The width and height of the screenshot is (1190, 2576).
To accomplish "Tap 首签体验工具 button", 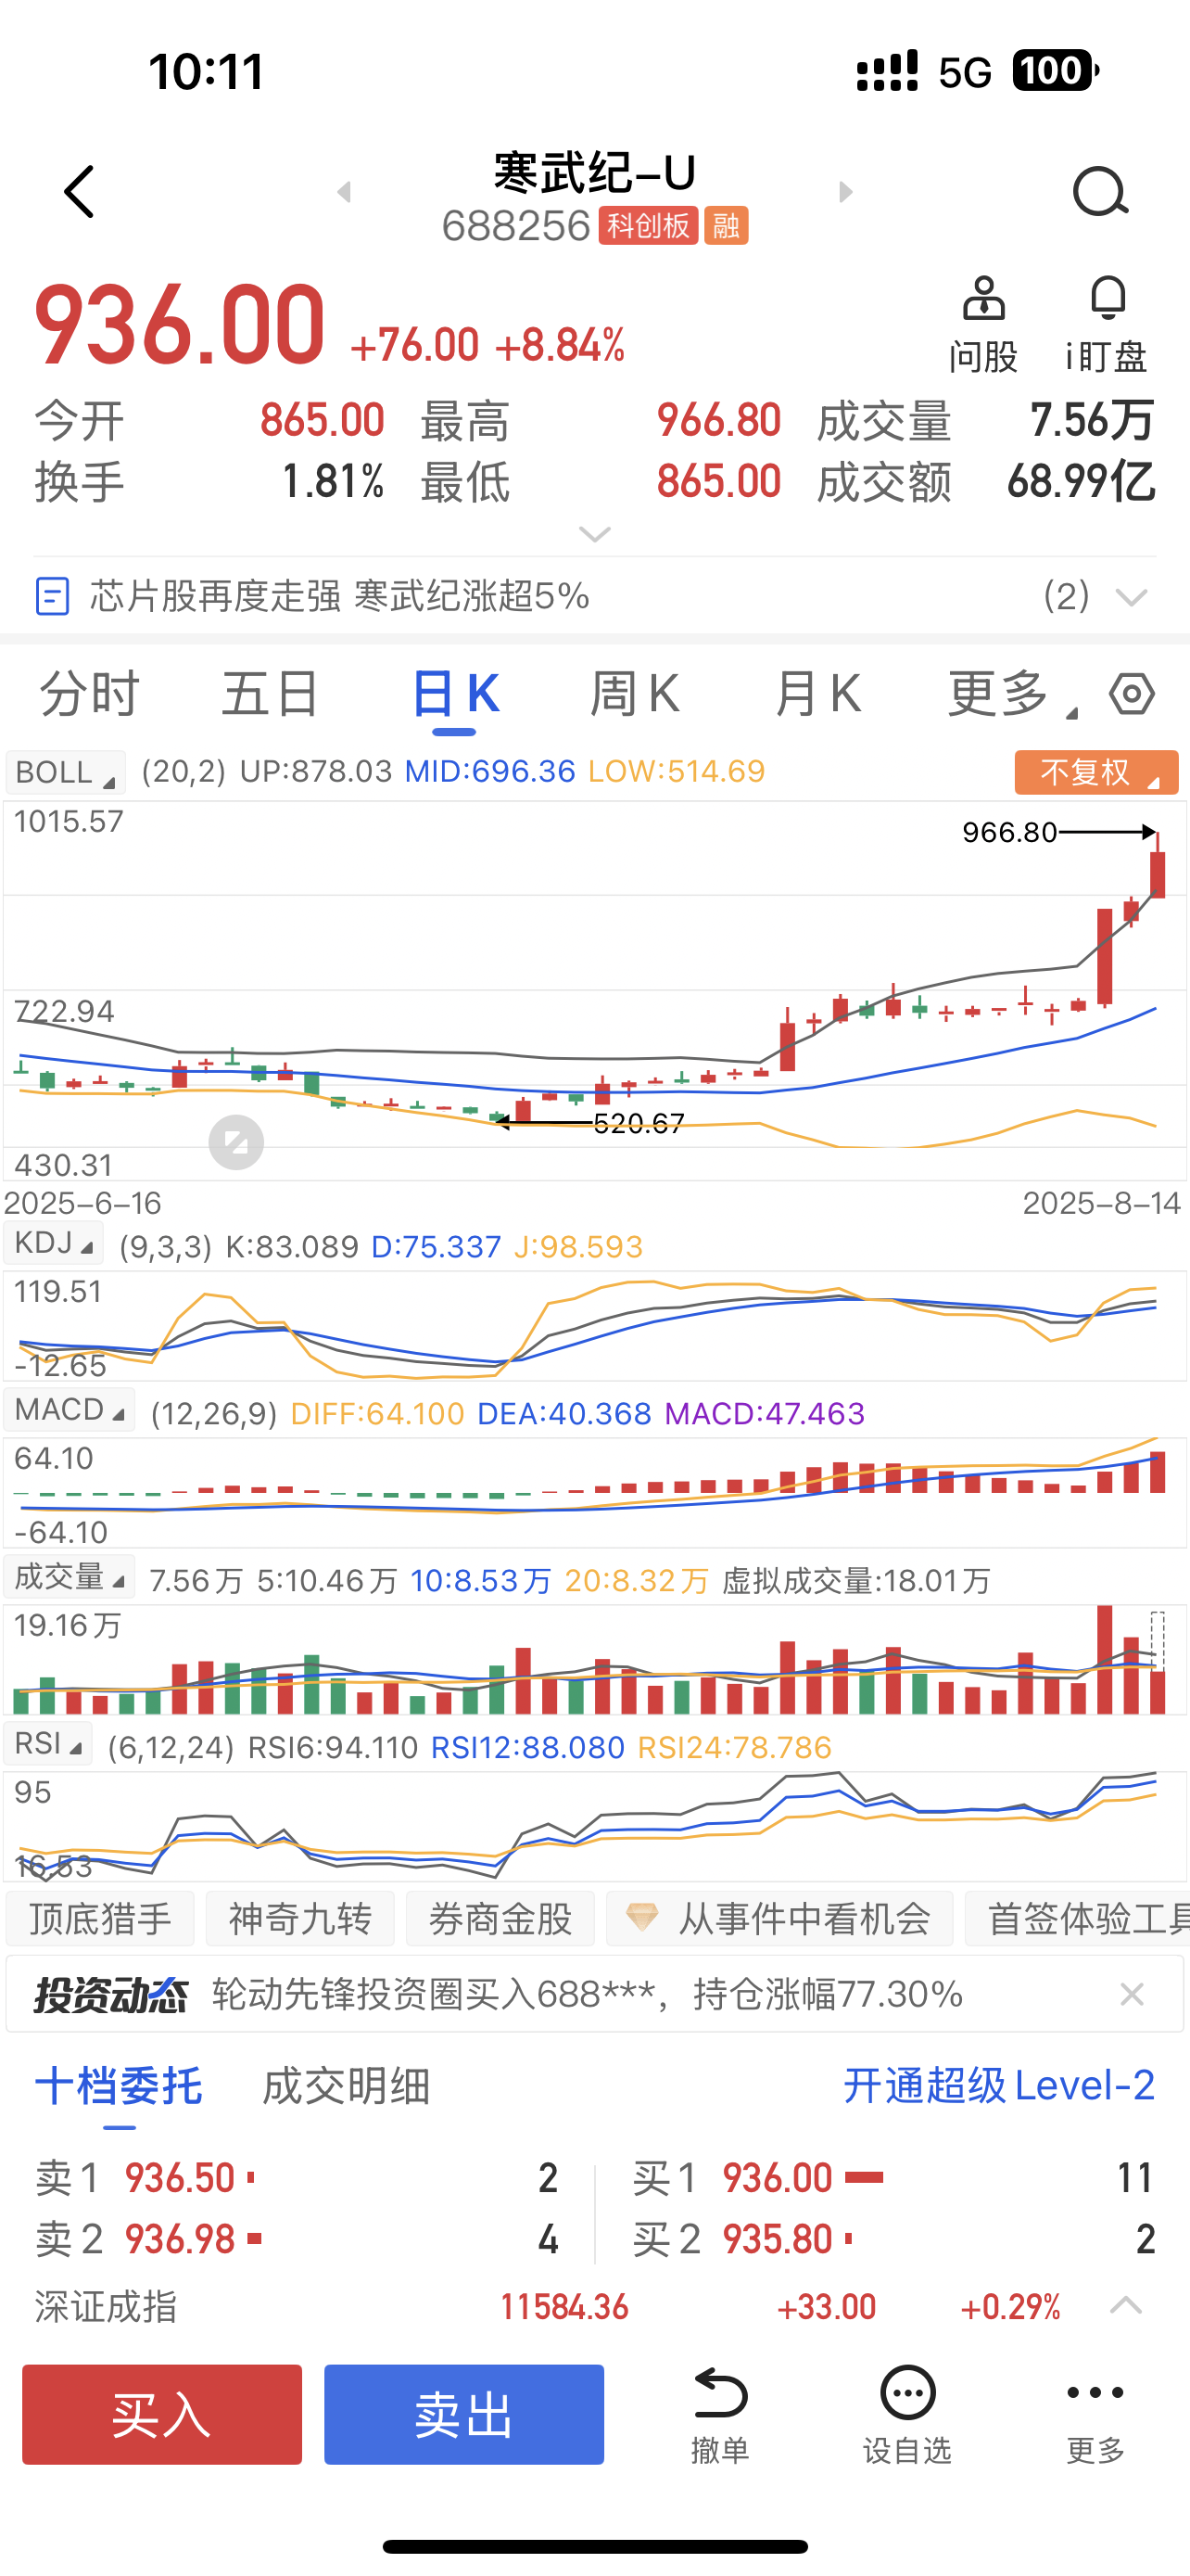I will click(1077, 1918).
